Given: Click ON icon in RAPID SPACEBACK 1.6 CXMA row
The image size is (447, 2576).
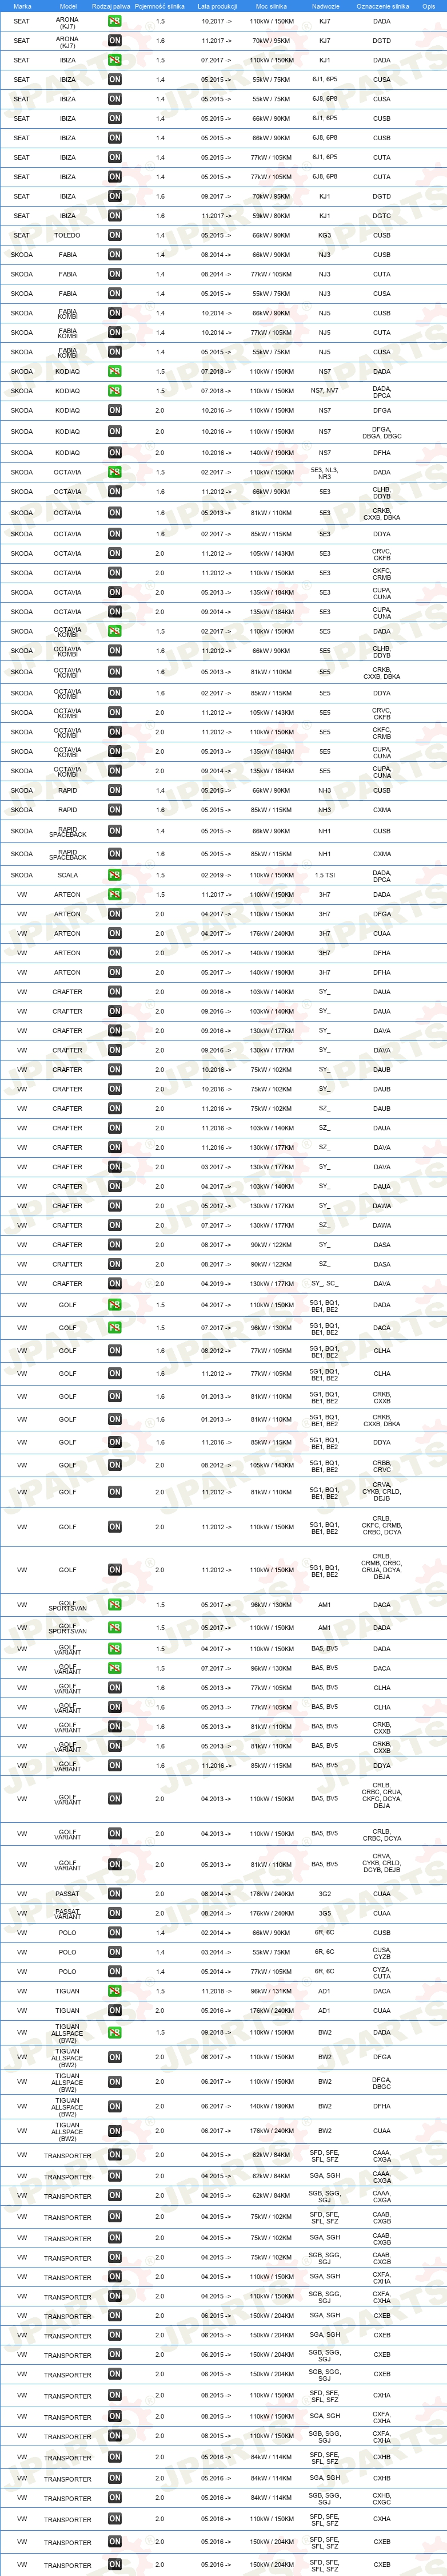Looking at the screenshot, I should 115,854.
